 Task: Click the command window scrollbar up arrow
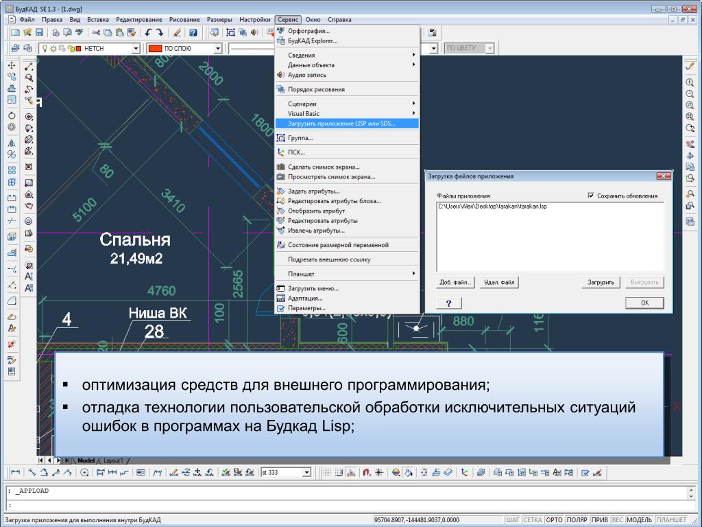pyautogui.click(x=692, y=490)
